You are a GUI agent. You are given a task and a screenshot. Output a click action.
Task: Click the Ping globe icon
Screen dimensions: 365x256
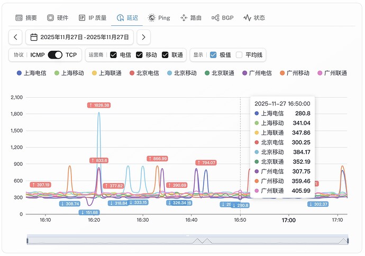(151, 18)
